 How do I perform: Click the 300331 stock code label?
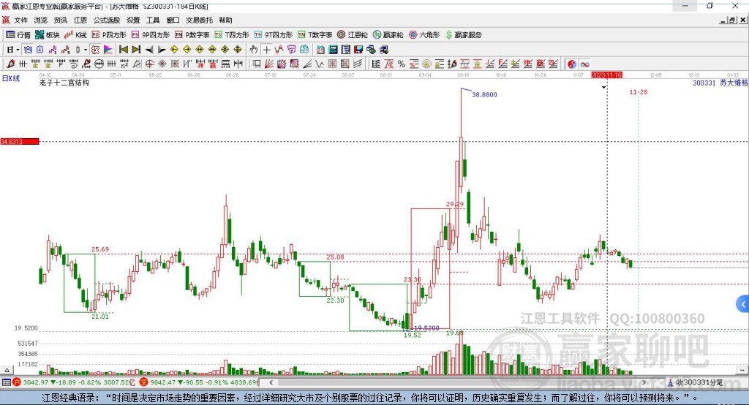point(704,83)
